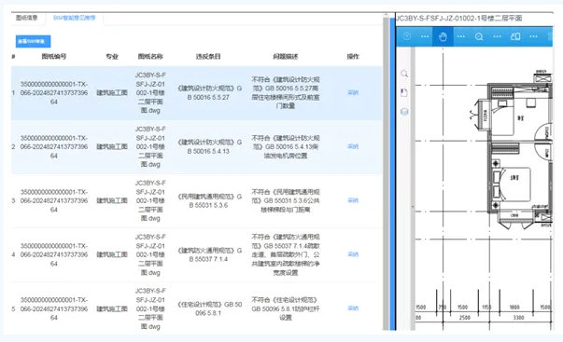Viewport: 563px width, 342px height.
Task: Click the circular arrow icon at toolbar start
Action: point(407,36)
